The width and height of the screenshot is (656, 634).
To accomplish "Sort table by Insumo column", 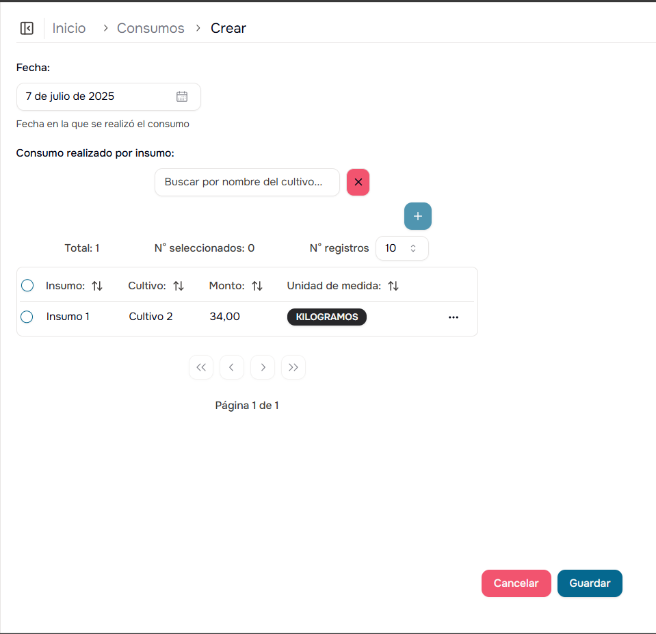I will pos(97,286).
